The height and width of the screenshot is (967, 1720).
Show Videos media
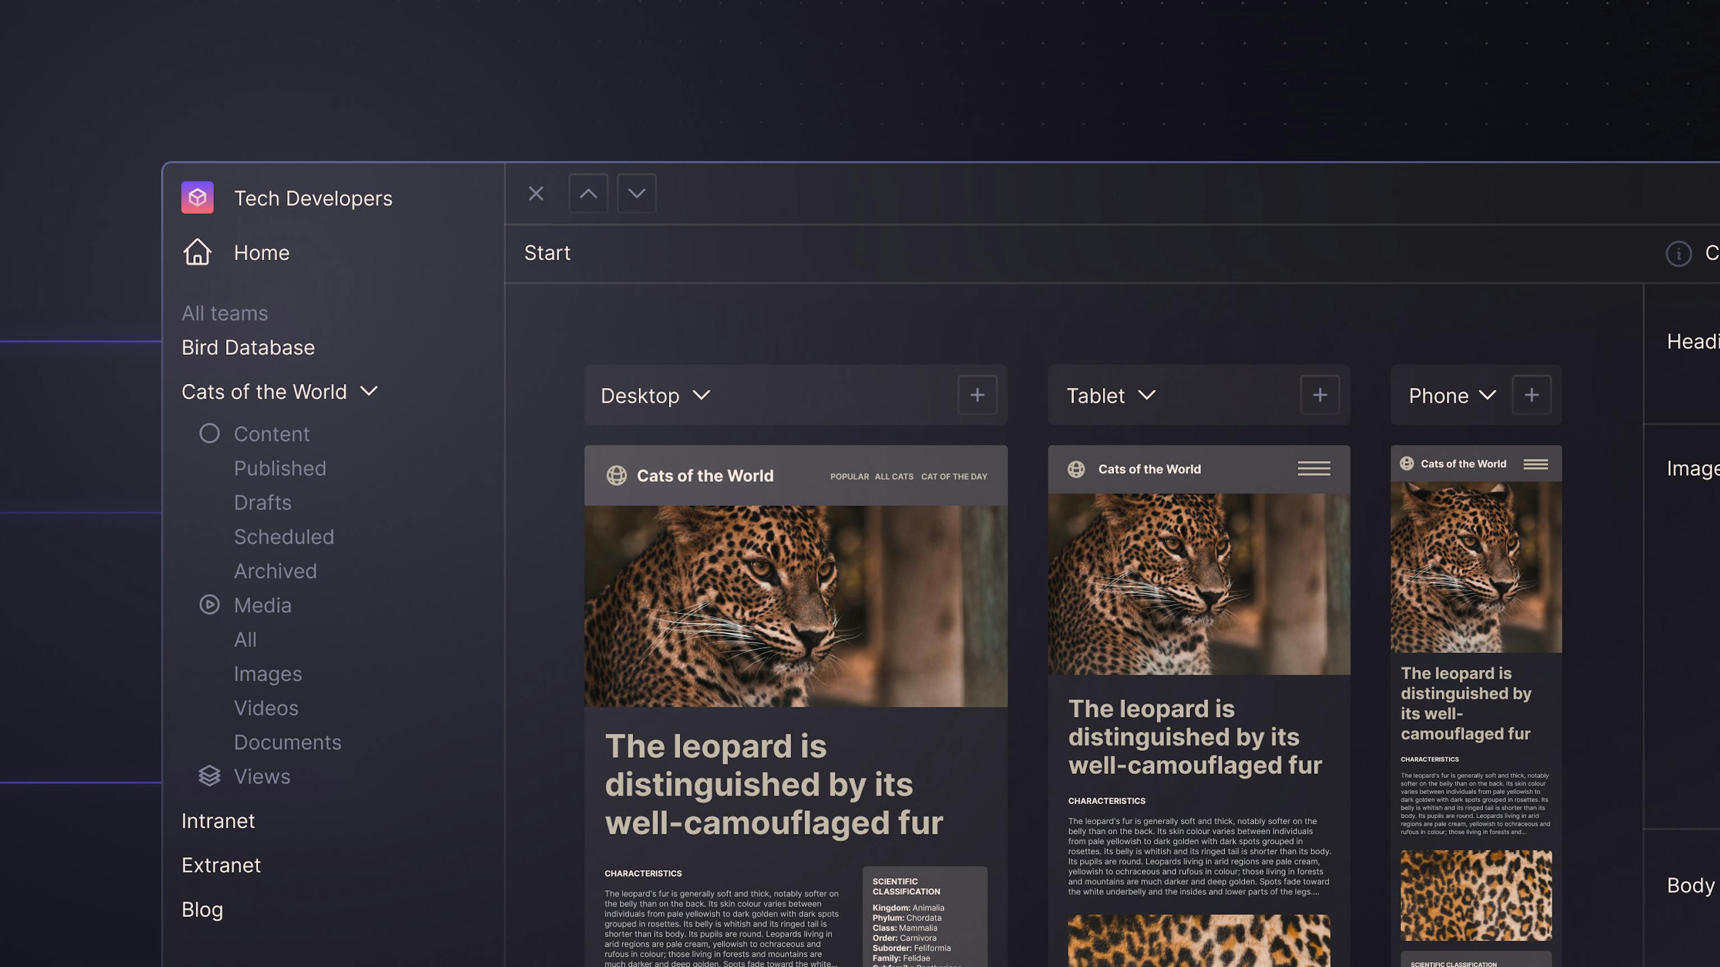pos(266,707)
